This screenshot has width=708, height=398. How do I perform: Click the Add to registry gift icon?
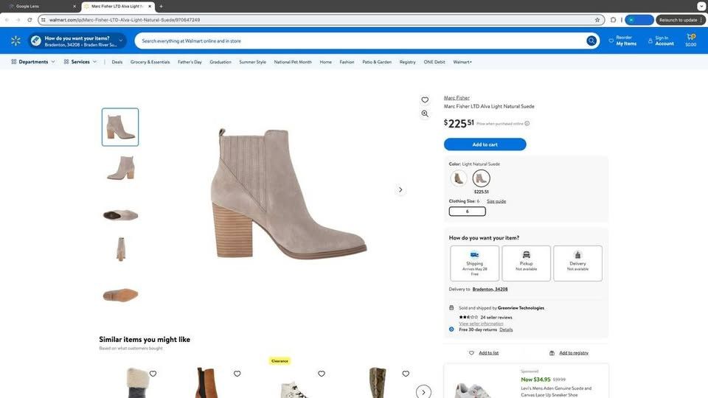552,353
